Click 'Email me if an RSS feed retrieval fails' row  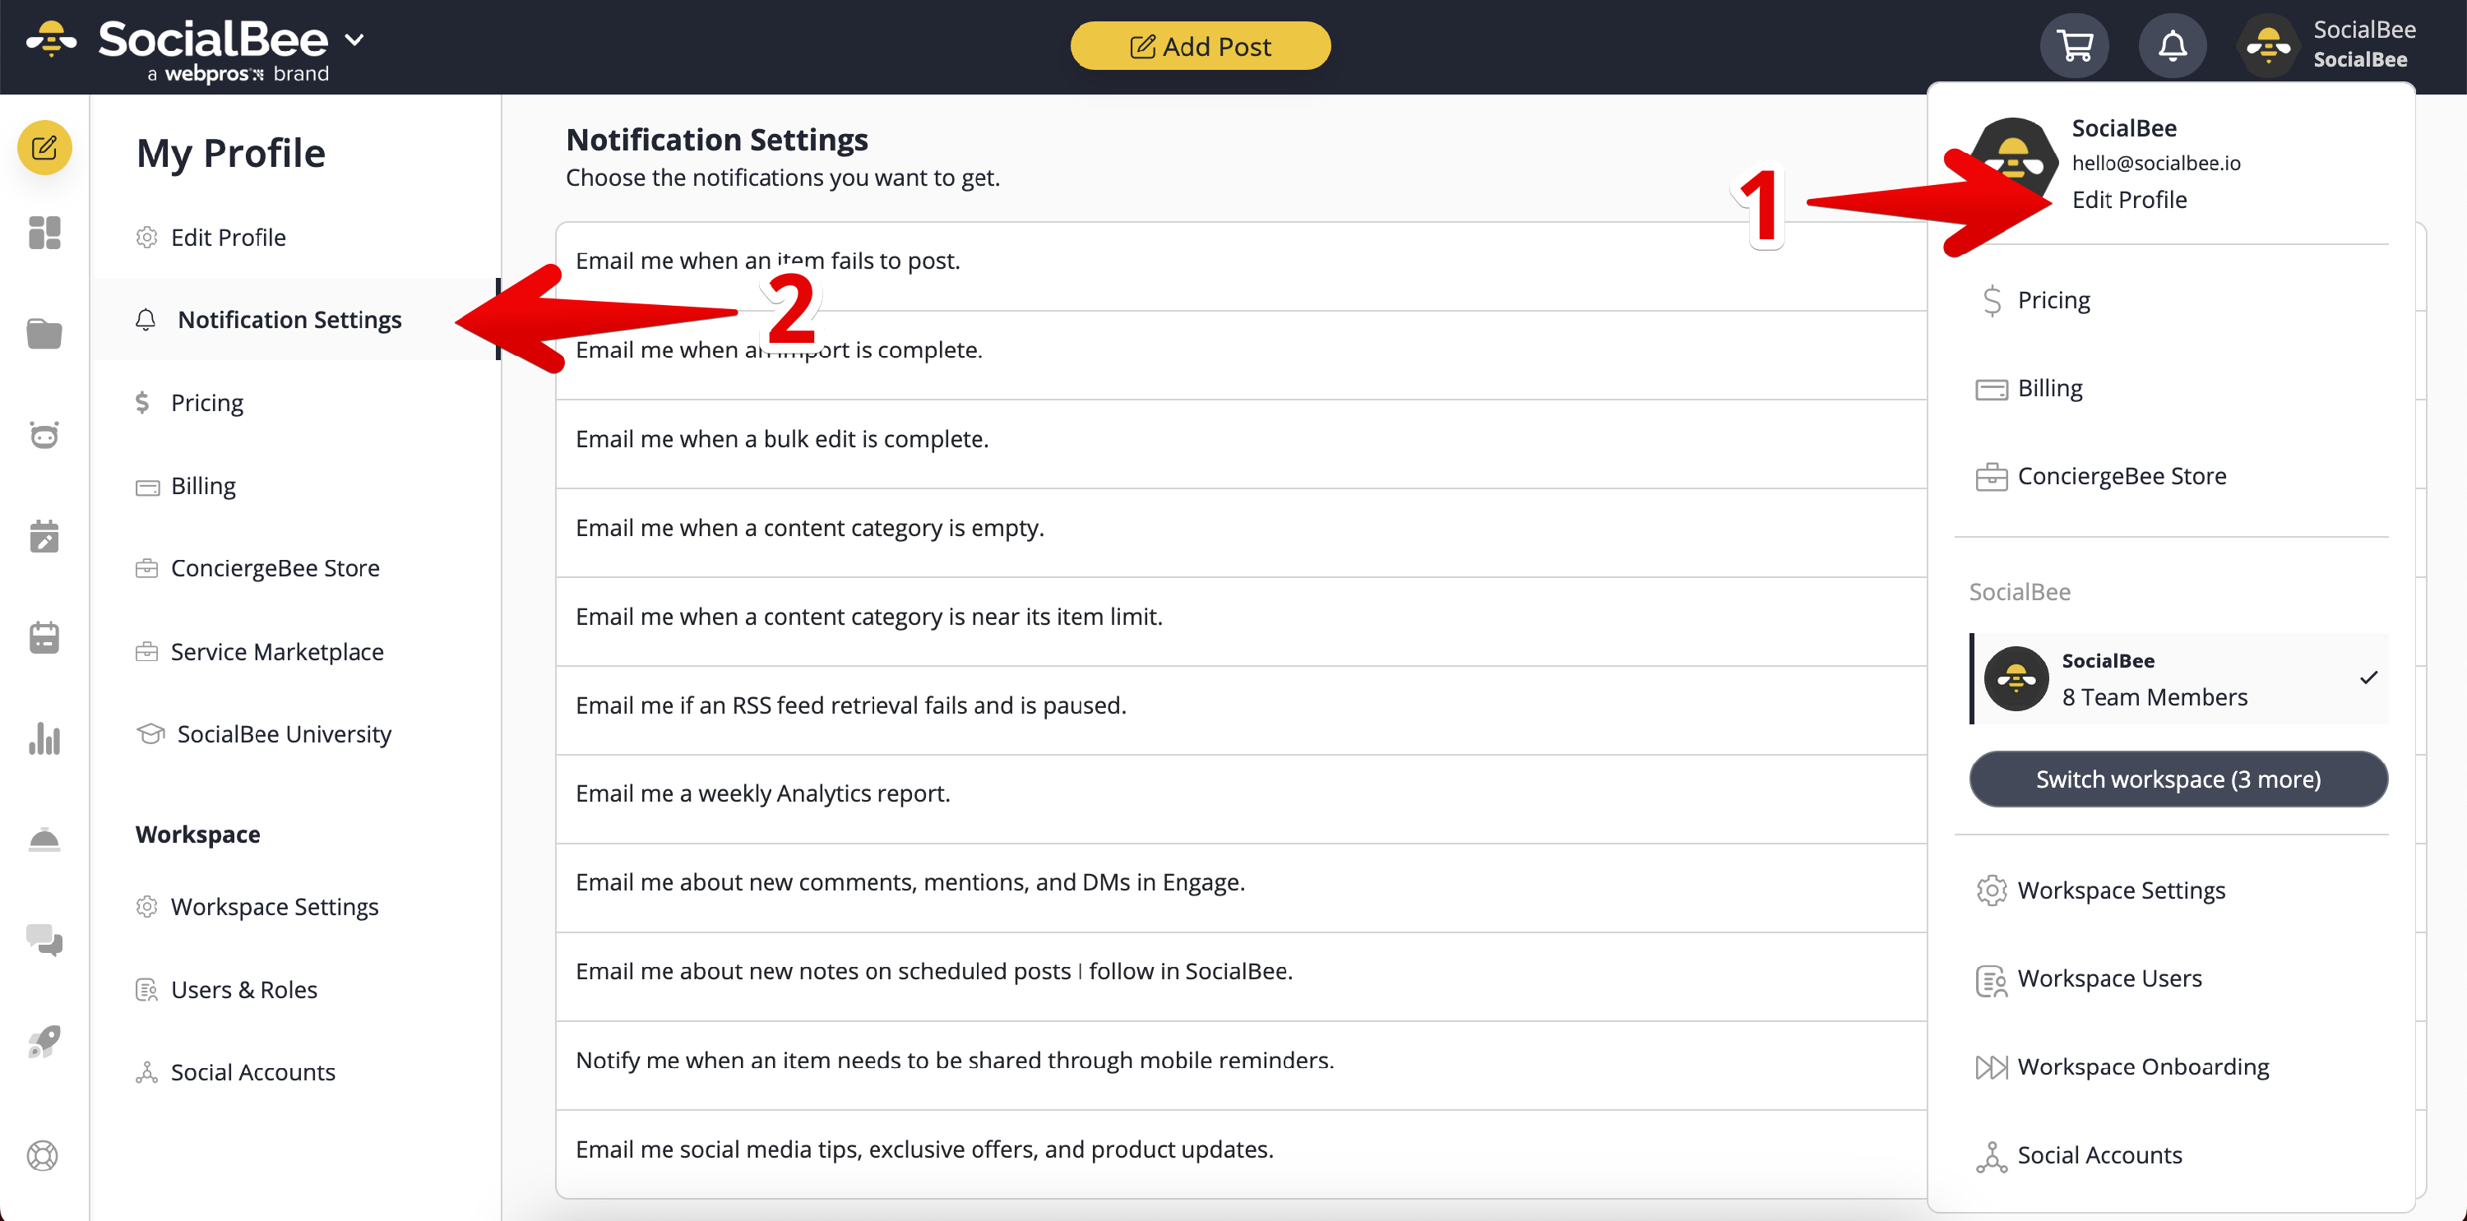1242,710
